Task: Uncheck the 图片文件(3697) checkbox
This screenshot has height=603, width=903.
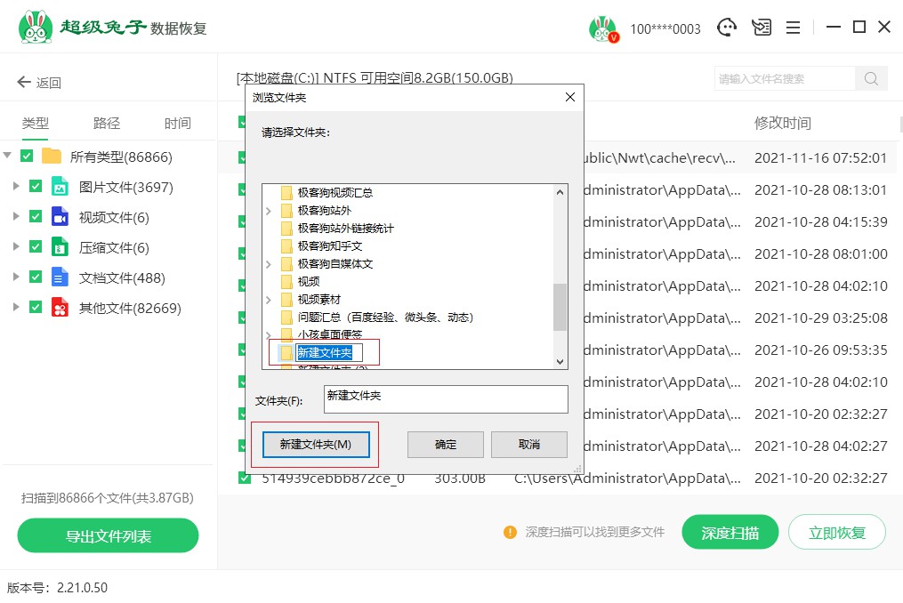Action: click(36, 187)
